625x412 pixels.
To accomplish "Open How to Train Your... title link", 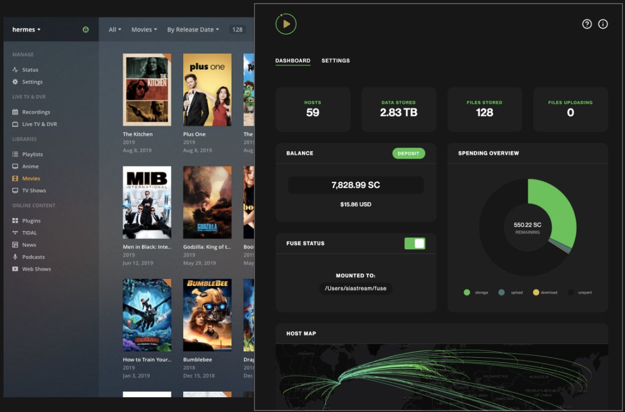I will [x=147, y=359].
